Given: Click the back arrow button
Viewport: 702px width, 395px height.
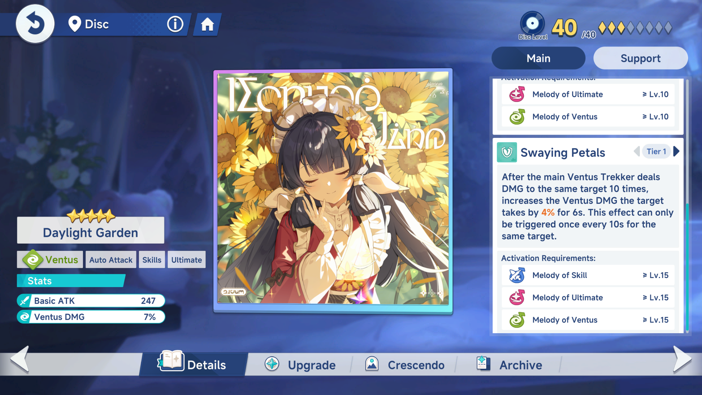Looking at the screenshot, I should click(x=35, y=24).
